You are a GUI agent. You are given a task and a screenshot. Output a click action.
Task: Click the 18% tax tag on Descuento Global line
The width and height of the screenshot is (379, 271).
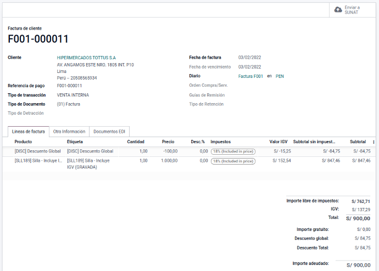pos(233,151)
